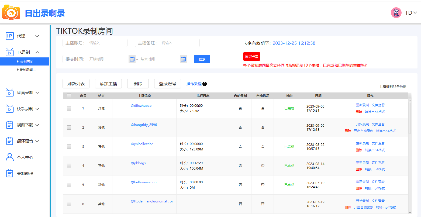This screenshot has height=217, width=421.
Task: Open the 抖音录制 menu label
Action: click(25, 92)
